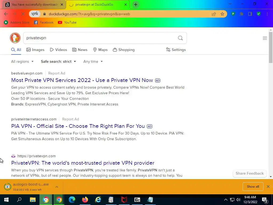Open Microsoft Edge from taskbar
The image size is (273, 205).
[x=72, y=200]
